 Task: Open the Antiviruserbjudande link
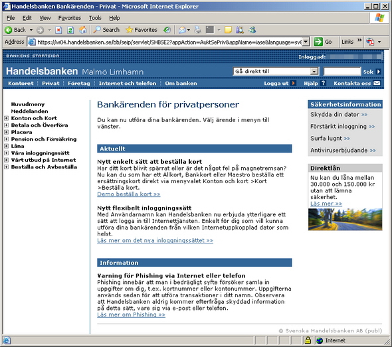(343, 151)
